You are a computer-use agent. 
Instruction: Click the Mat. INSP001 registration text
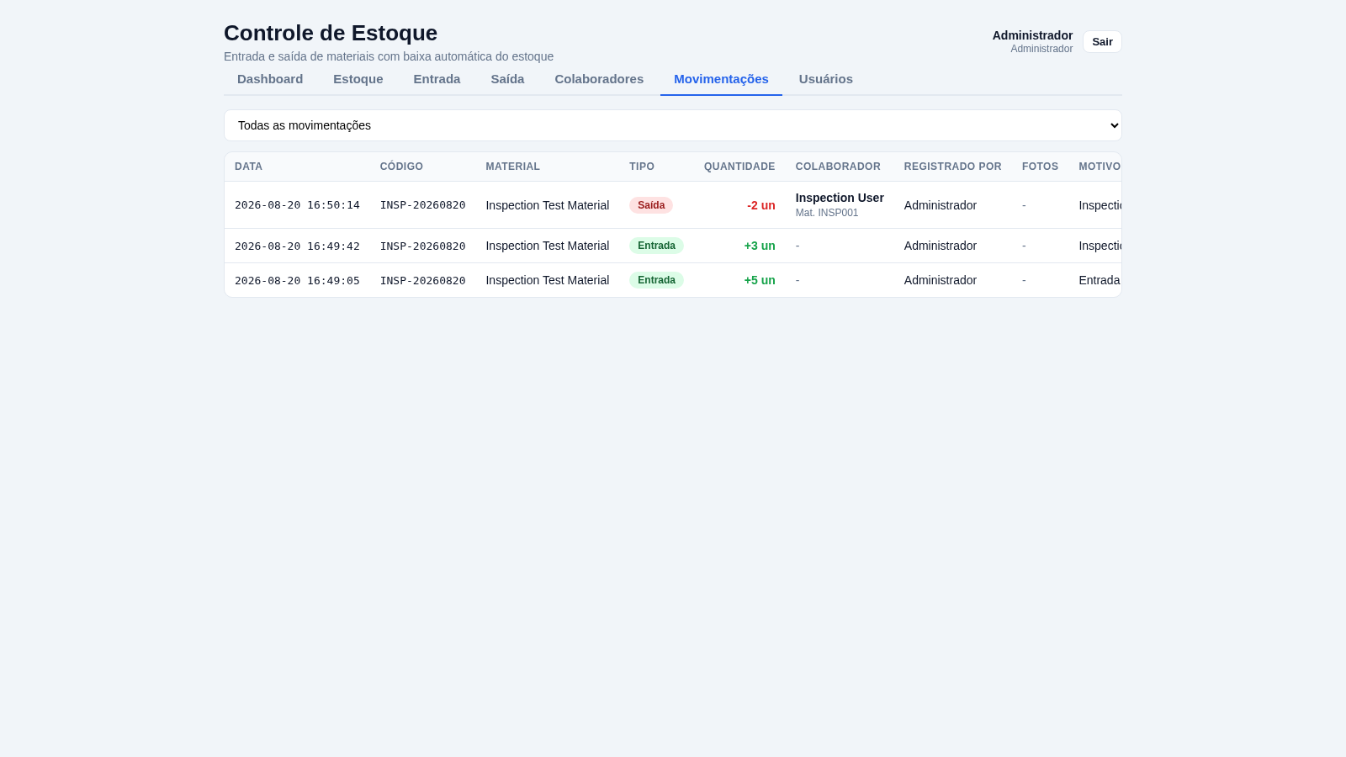click(x=827, y=213)
